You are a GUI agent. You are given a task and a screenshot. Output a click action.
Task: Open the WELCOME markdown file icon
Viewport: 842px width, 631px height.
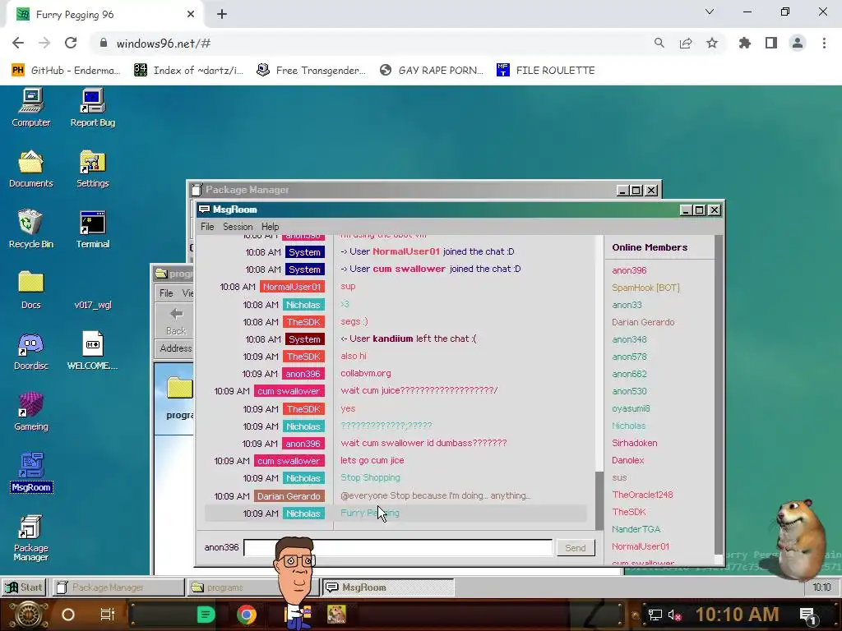[x=92, y=351]
